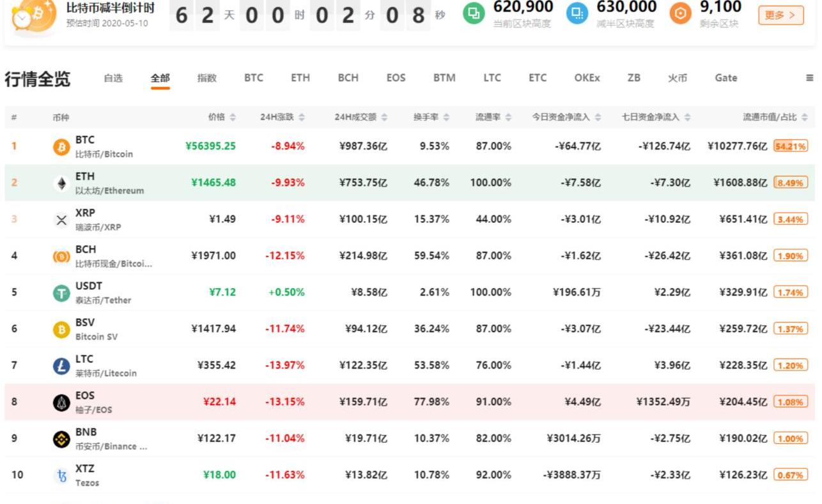Sort by 24H涨跌 column arrows
The image size is (822, 504).
coord(302,118)
